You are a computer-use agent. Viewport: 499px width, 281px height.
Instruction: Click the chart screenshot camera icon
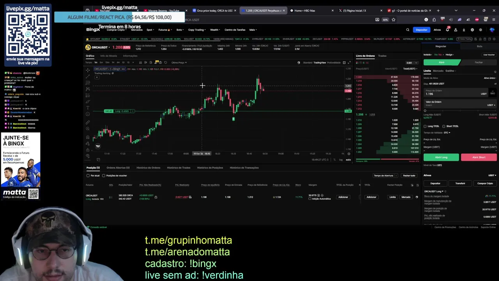point(161,62)
